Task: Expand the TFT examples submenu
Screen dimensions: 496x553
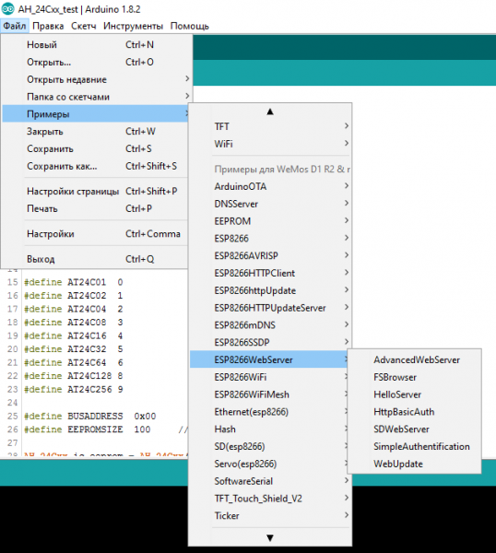Action: (270, 126)
